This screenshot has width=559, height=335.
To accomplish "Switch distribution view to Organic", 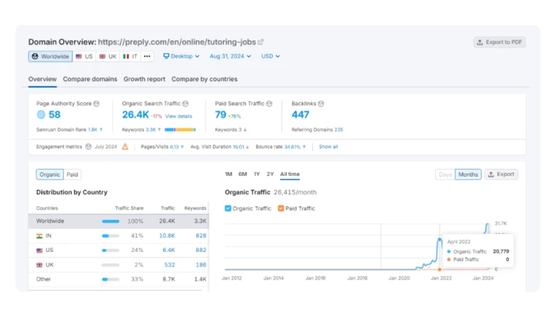I will [50, 174].
